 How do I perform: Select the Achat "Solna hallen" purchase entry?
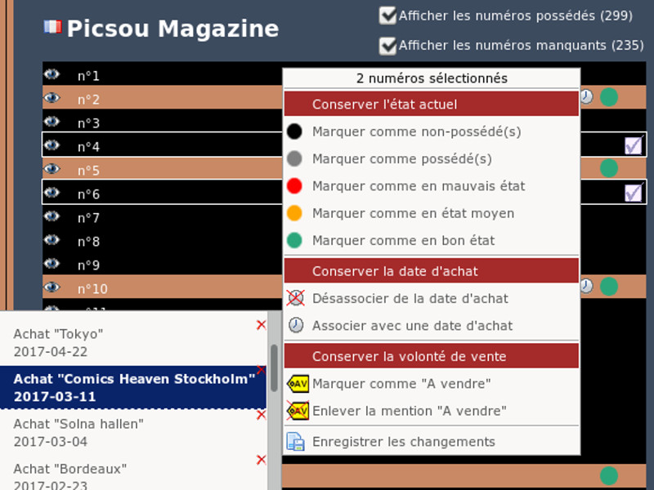coord(133,433)
